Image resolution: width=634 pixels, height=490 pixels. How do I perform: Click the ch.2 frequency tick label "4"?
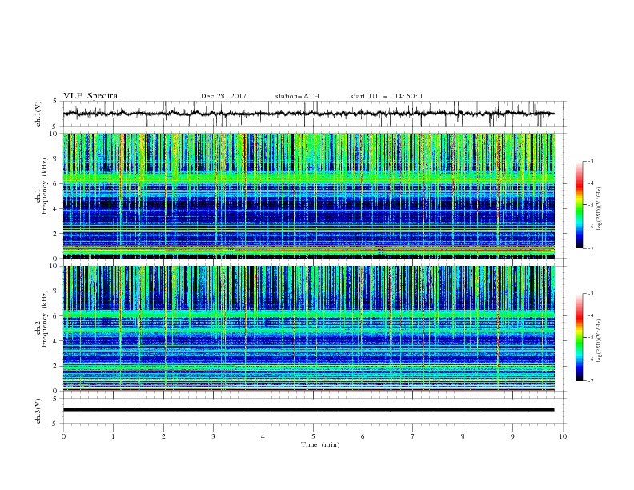click(55, 341)
